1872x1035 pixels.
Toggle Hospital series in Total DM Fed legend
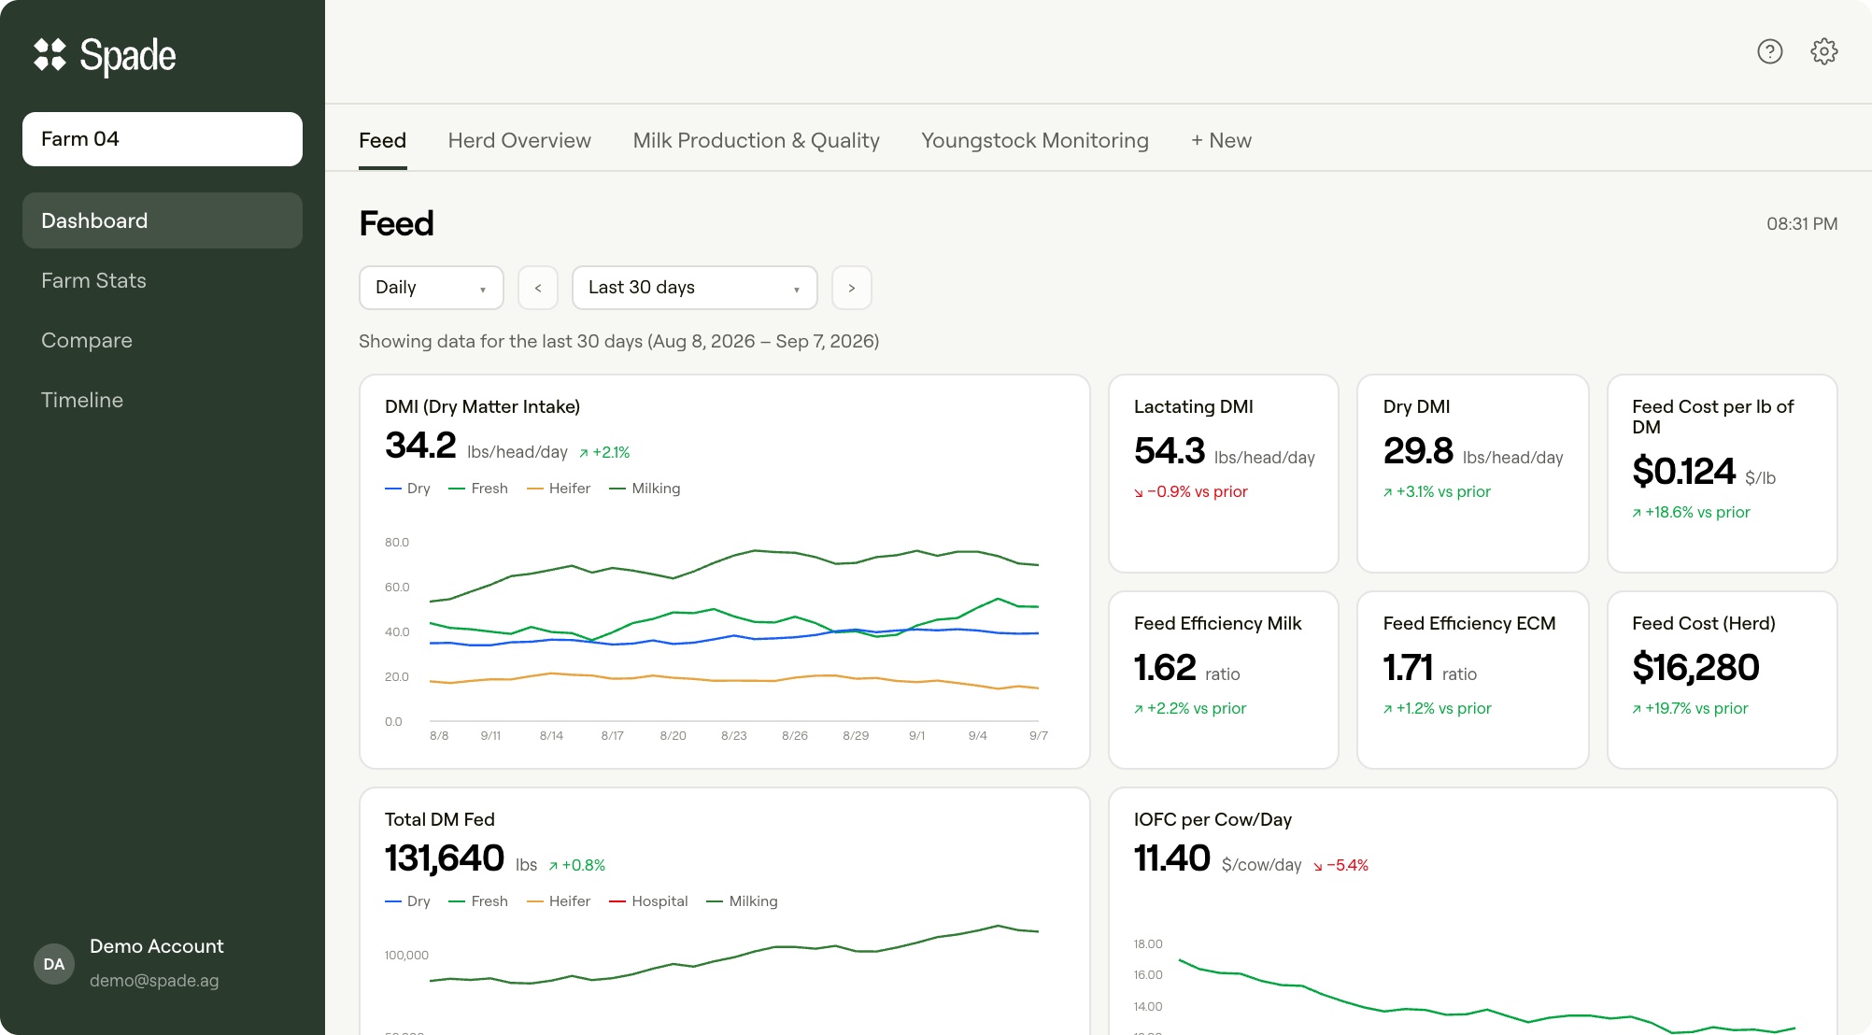click(x=648, y=901)
